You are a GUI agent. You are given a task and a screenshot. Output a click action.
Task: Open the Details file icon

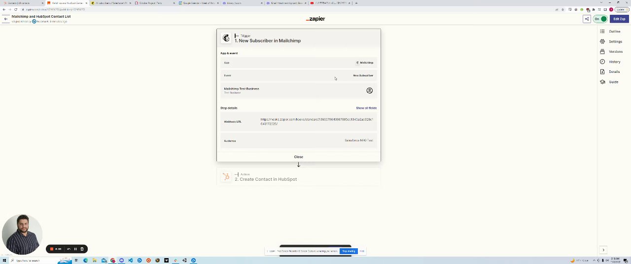pos(602,72)
